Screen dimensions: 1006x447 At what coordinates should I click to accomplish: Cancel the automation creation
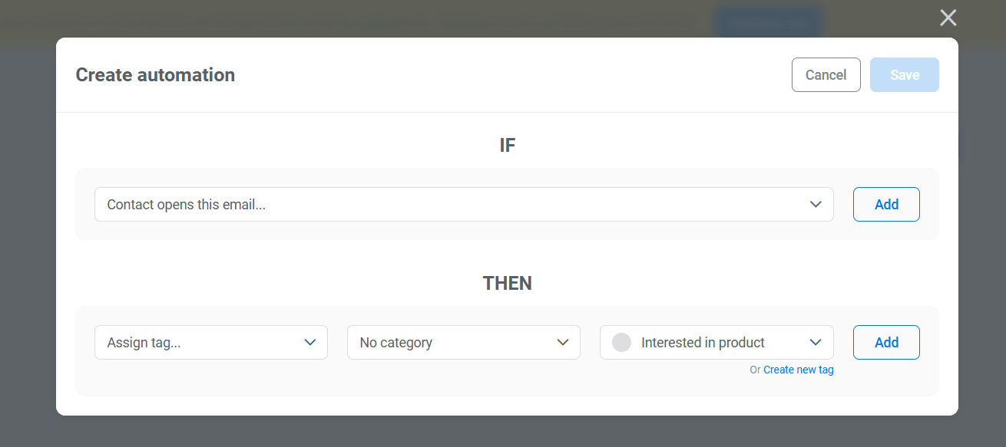coord(826,74)
